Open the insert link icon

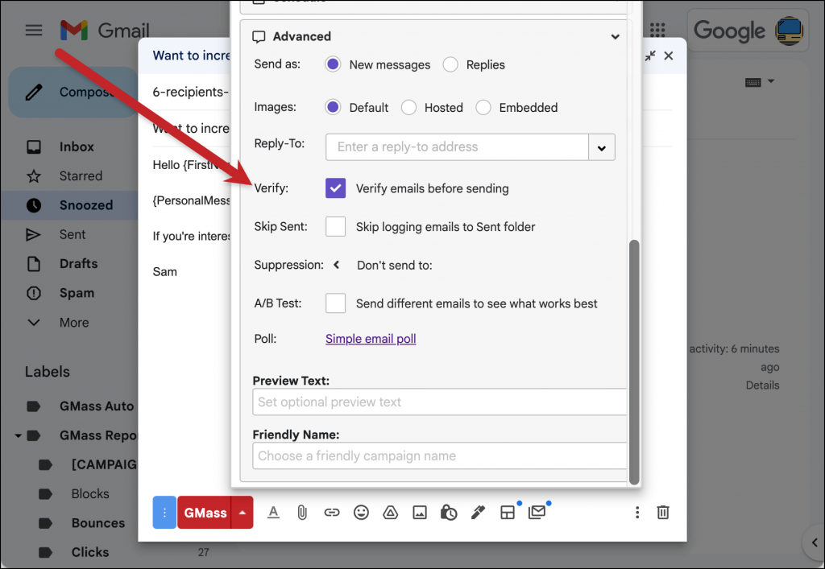(332, 512)
